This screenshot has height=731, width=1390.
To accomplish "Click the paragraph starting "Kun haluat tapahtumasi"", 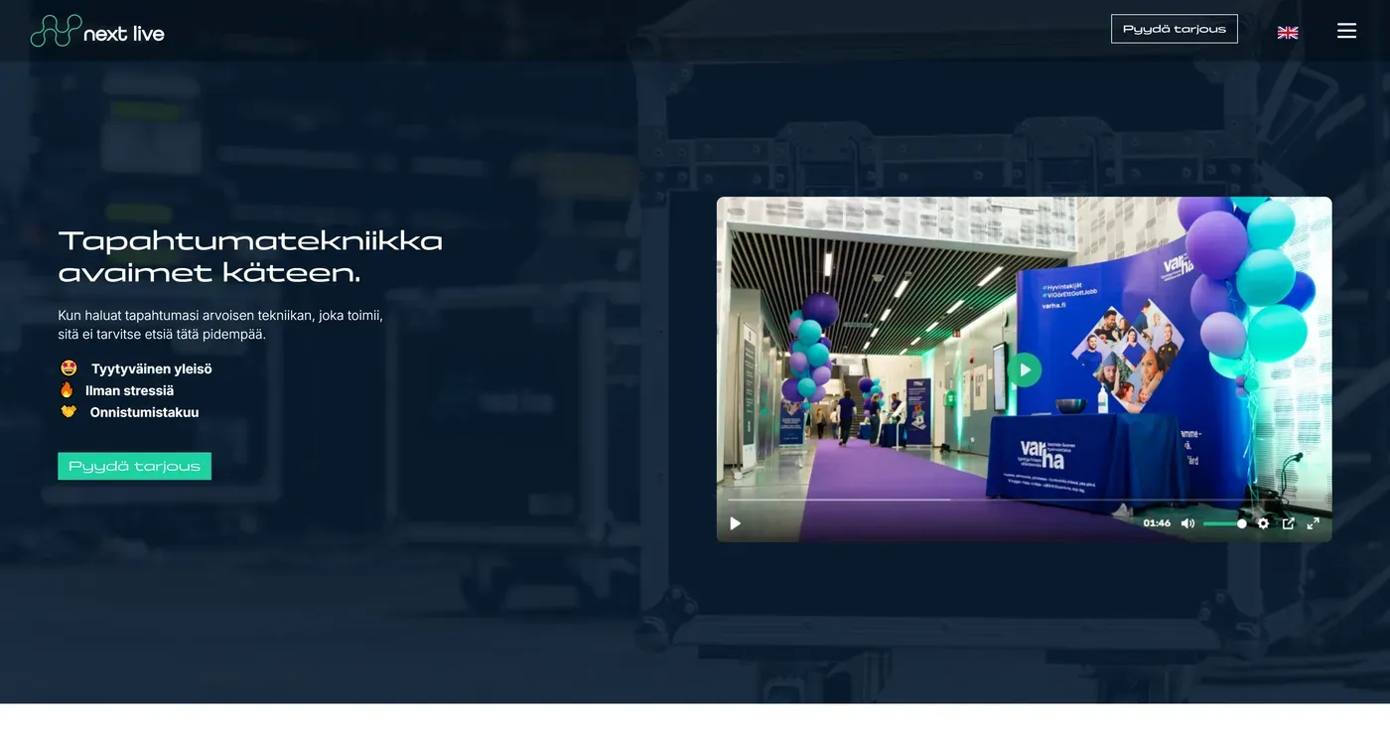I will coord(220,325).
